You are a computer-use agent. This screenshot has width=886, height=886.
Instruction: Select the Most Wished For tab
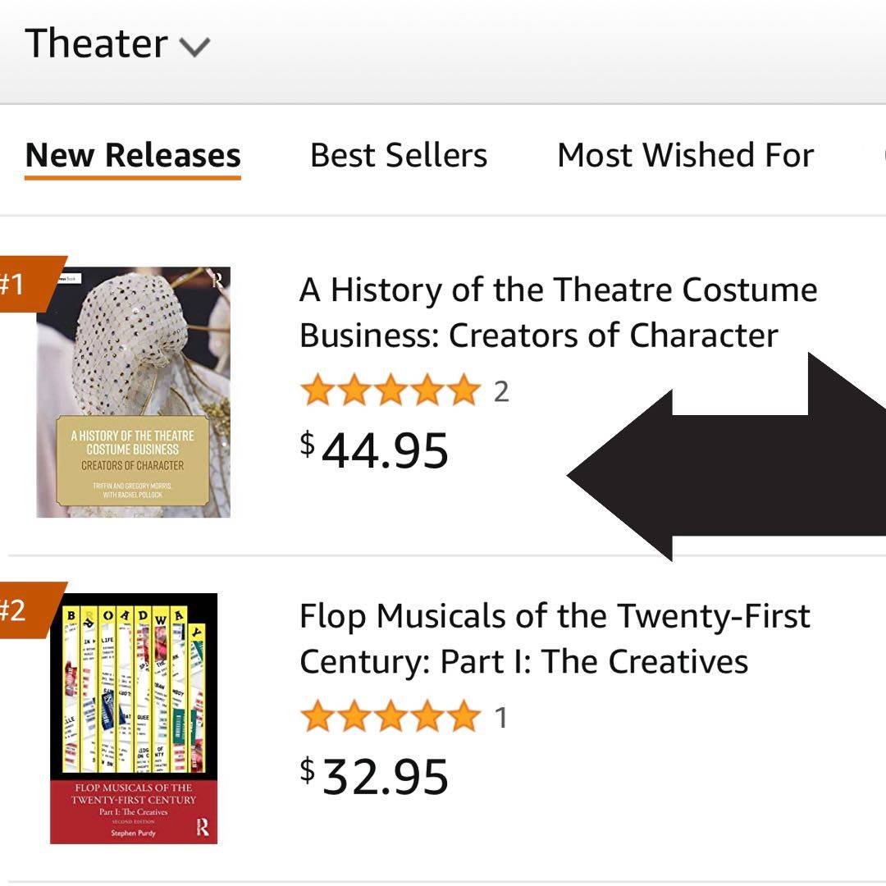685,155
